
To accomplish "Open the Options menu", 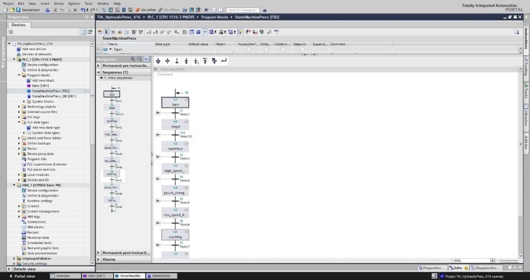I will coord(74,4).
